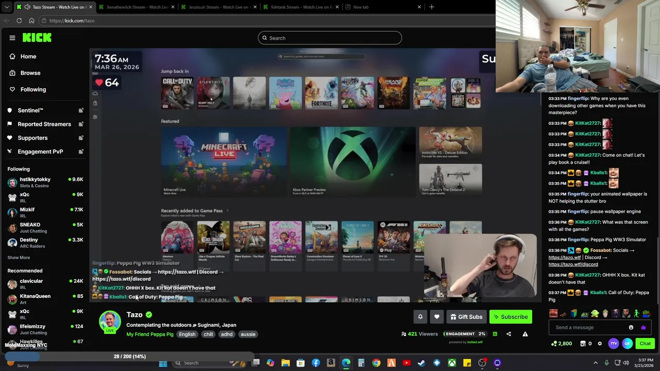This screenshot has width=660, height=371.
Task: Open OBS Studio from the taskbar
Action: point(482,363)
